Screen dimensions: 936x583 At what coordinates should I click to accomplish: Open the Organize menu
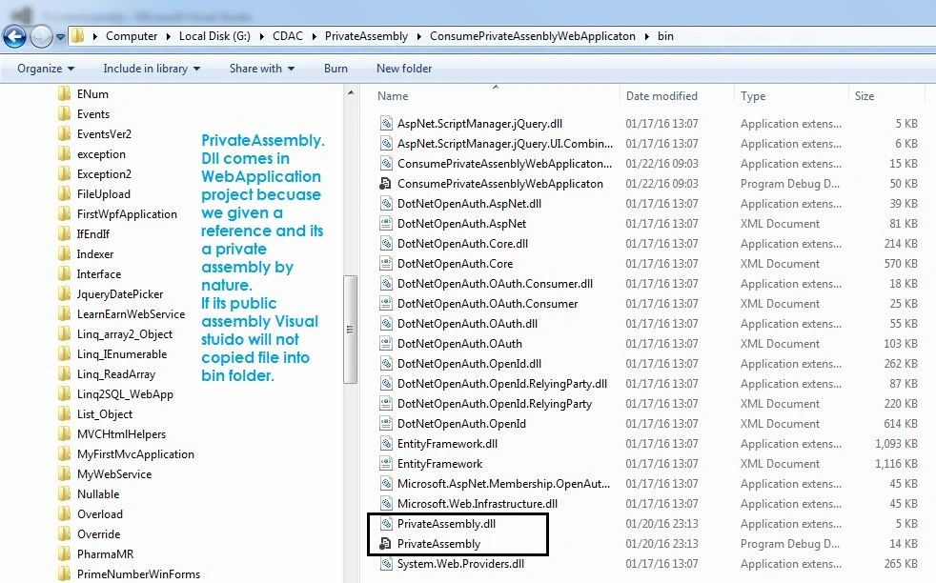pyautogui.click(x=46, y=69)
